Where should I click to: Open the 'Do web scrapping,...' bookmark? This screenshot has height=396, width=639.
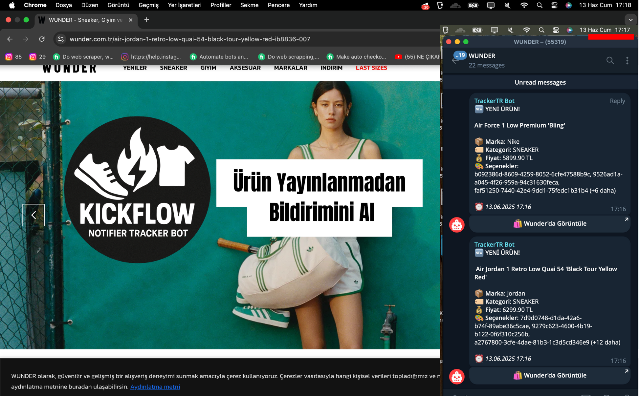(x=289, y=57)
